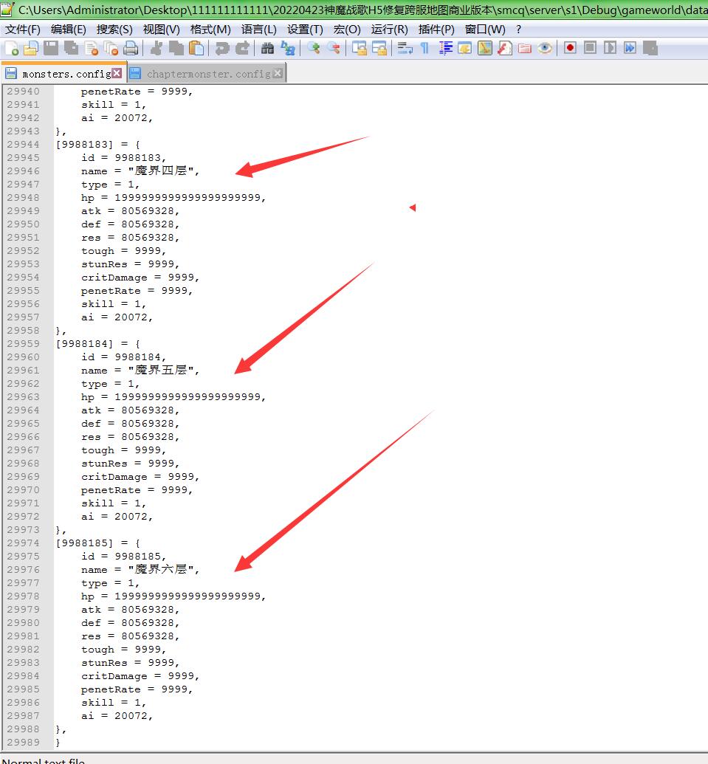Viewport: 708px width, 764px height.
Task: Toggle show all characters pilcrow icon
Action: 425,48
